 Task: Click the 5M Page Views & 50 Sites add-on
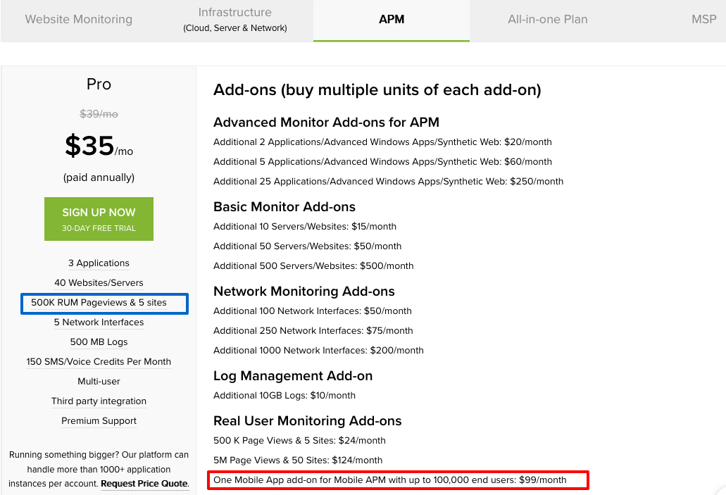tap(296, 460)
